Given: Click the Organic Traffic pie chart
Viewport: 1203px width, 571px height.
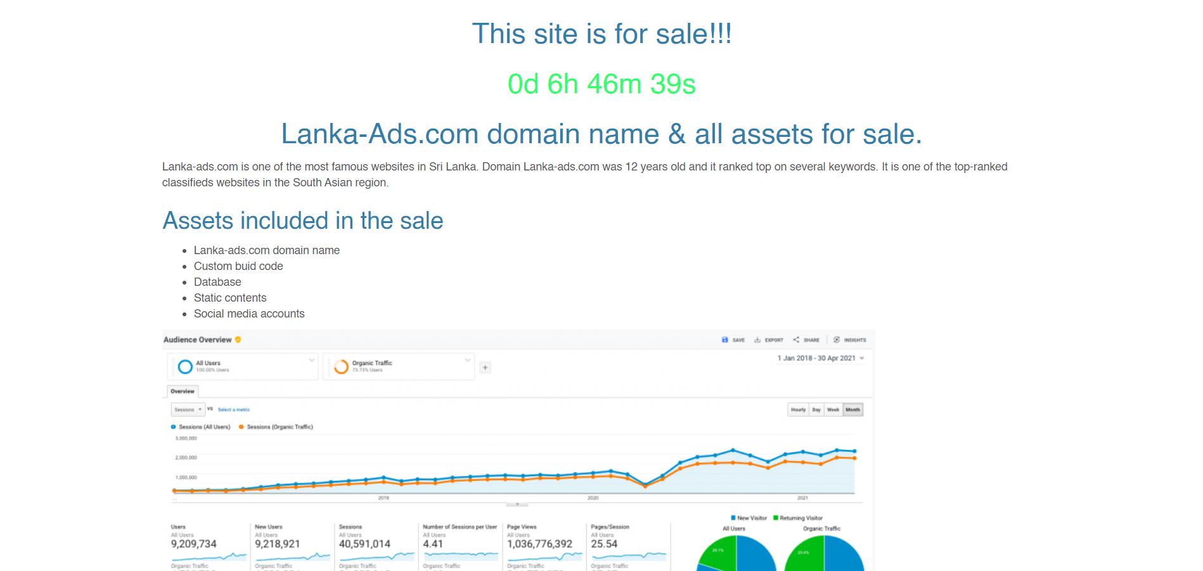Looking at the screenshot, I should click(824, 553).
